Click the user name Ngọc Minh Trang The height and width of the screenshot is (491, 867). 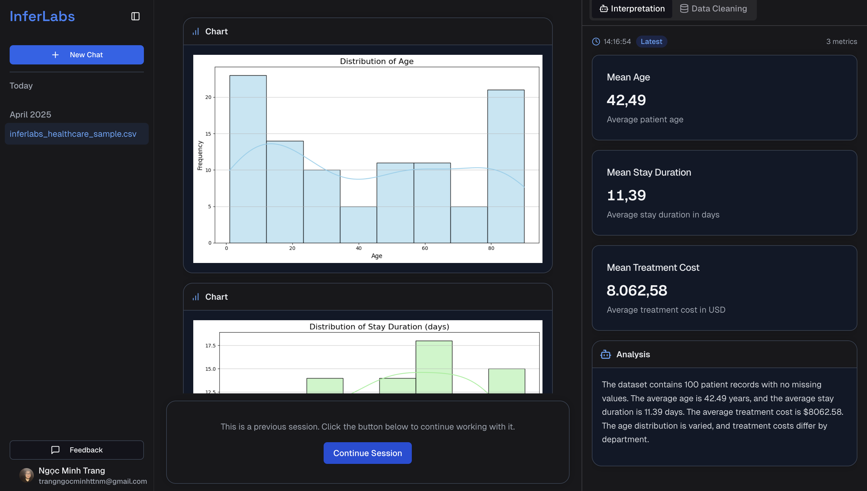click(72, 471)
